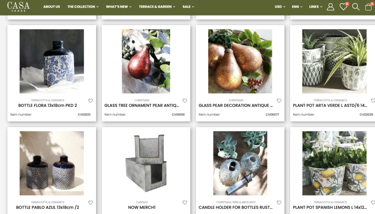This screenshot has width=375, height=214.
Task: Click the search magnifier icon
Action: [356, 7]
